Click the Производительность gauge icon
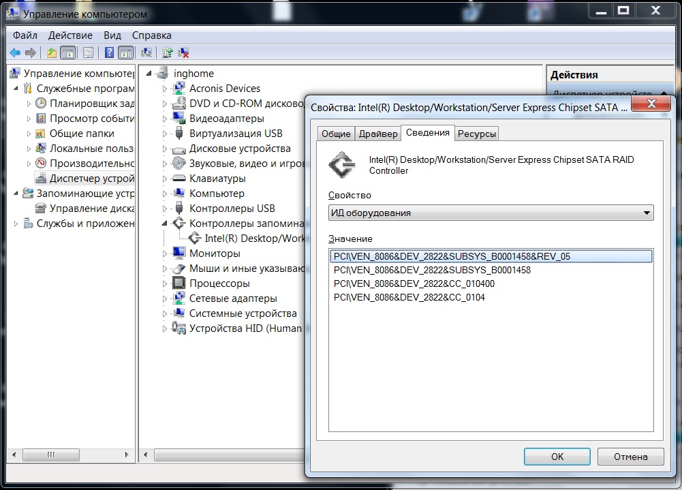The height and width of the screenshot is (490, 682). click(x=40, y=163)
